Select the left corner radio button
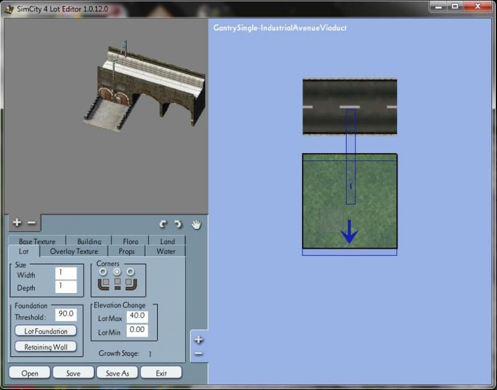The width and height of the screenshot is (497, 390). tap(103, 272)
